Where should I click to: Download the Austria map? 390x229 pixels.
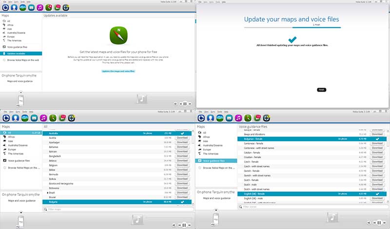point(182,138)
